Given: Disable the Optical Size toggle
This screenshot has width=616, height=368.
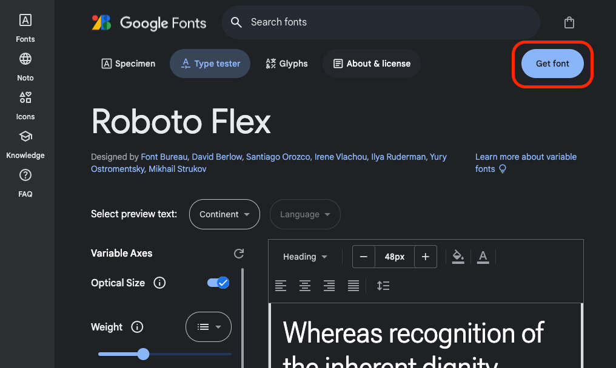Looking at the screenshot, I should 218,283.
